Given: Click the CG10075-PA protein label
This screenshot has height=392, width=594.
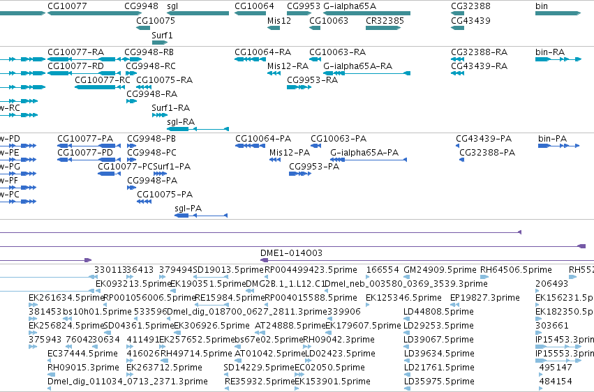Looking at the screenshot, I should pos(165,195).
